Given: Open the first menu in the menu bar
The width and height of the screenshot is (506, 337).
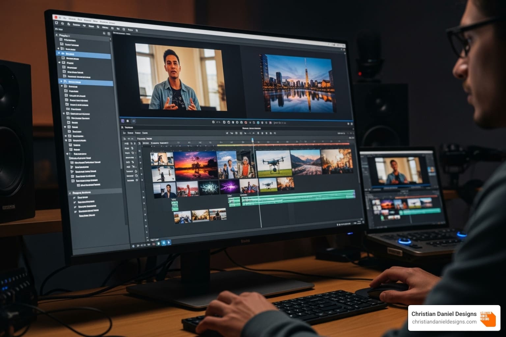Looking at the screenshot, I should pos(65,18).
